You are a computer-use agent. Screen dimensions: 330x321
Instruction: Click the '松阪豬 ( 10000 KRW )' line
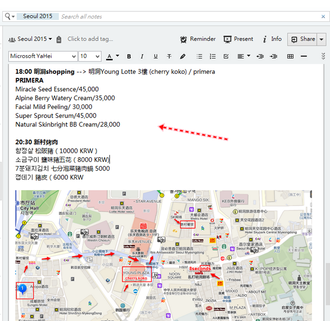tap(56, 151)
